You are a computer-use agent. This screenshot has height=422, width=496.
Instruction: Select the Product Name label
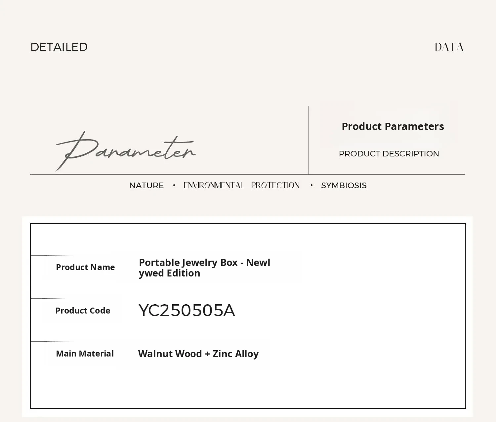(x=85, y=267)
